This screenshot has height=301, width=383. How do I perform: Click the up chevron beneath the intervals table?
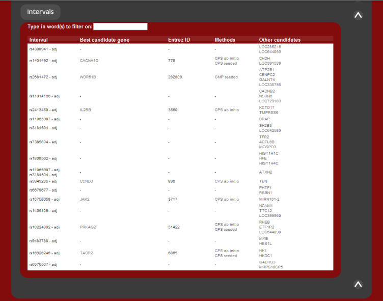pos(358,284)
